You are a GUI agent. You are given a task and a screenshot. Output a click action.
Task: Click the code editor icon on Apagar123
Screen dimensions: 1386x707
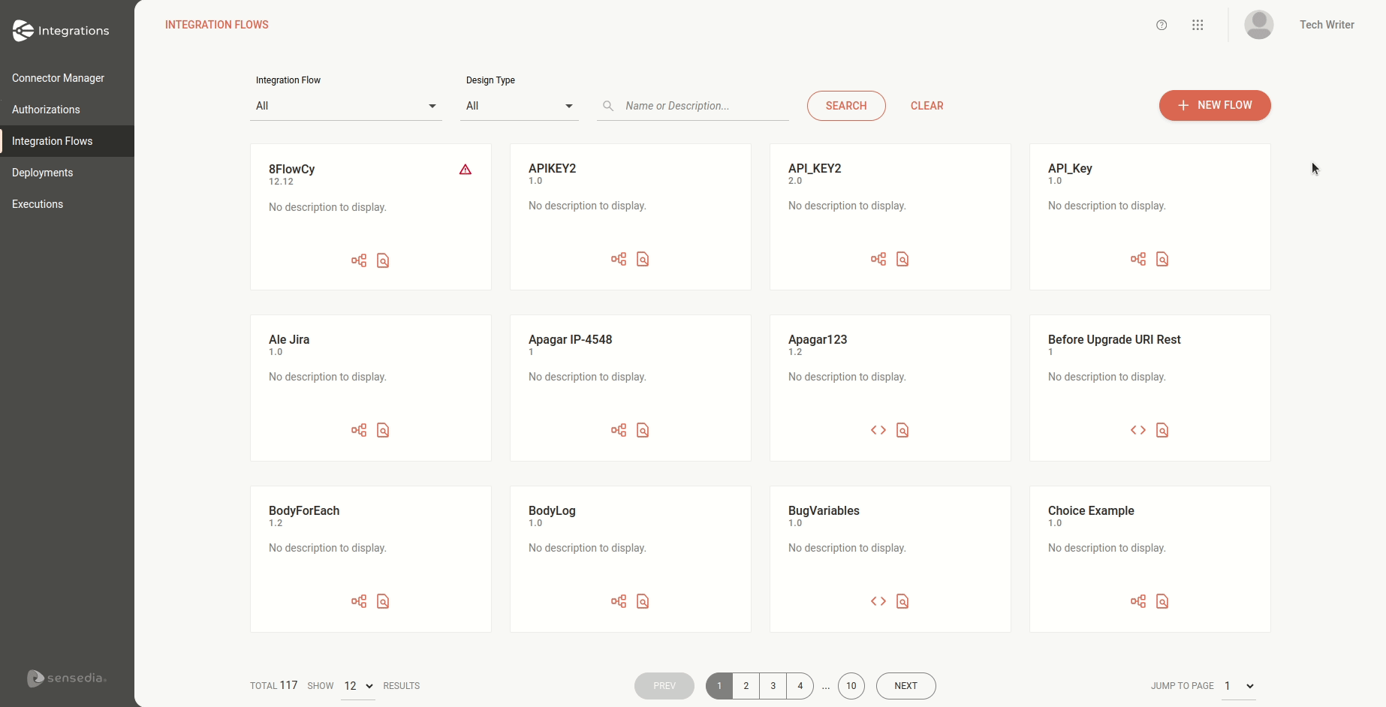pyautogui.click(x=878, y=430)
